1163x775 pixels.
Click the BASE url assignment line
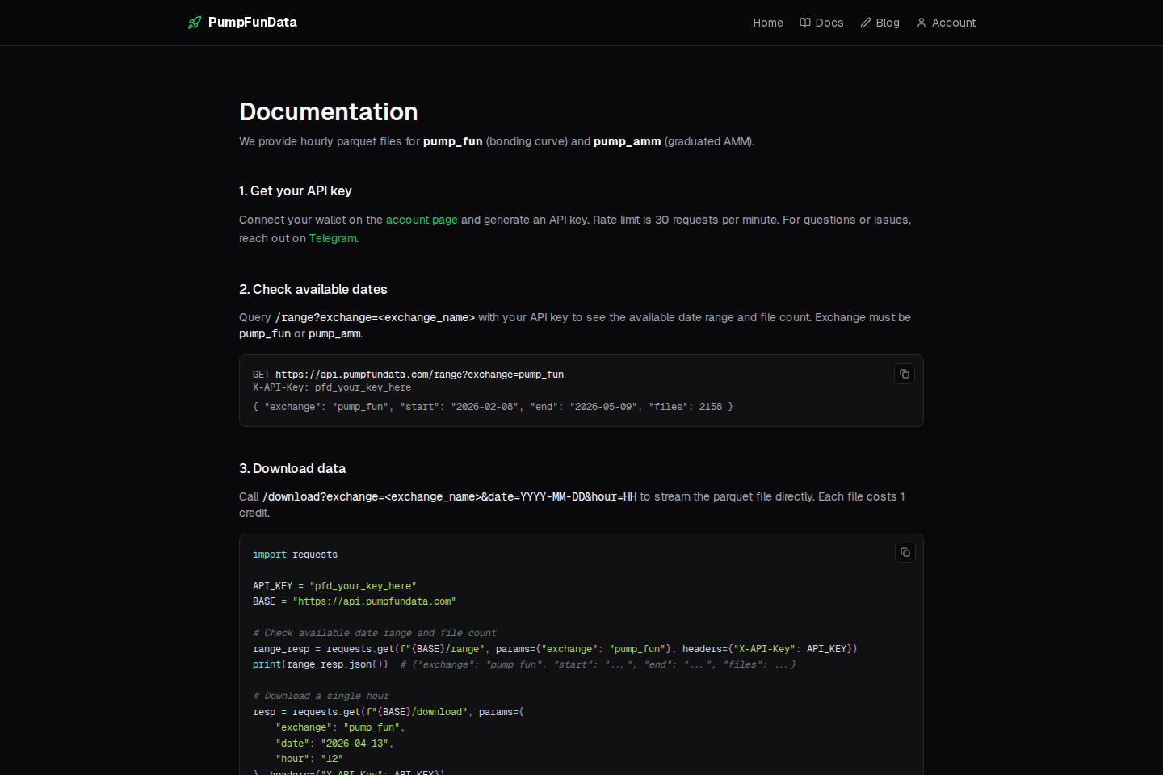pos(355,601)
